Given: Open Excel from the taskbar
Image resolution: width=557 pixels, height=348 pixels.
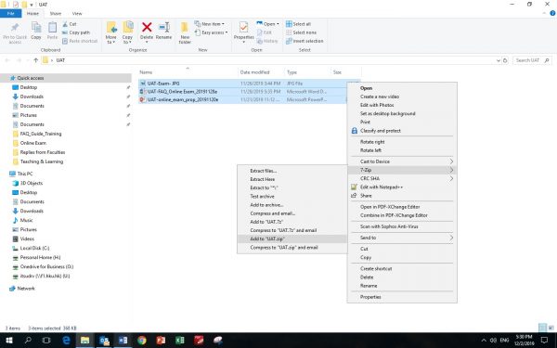Looking at the screenshot, I should [x=180, y=341].
